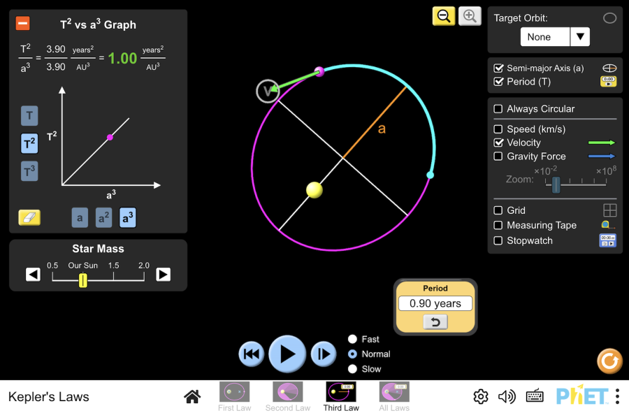Turn on the Gravity Force checkbox
Screen dimensions: 629x413
point(498,157)
